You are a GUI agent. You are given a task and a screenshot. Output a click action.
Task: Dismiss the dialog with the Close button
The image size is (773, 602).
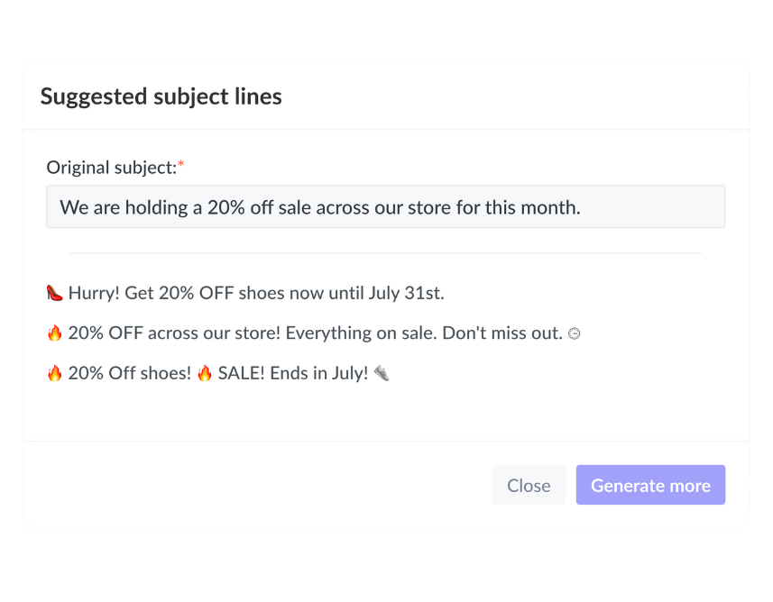[x=529, y=486]
